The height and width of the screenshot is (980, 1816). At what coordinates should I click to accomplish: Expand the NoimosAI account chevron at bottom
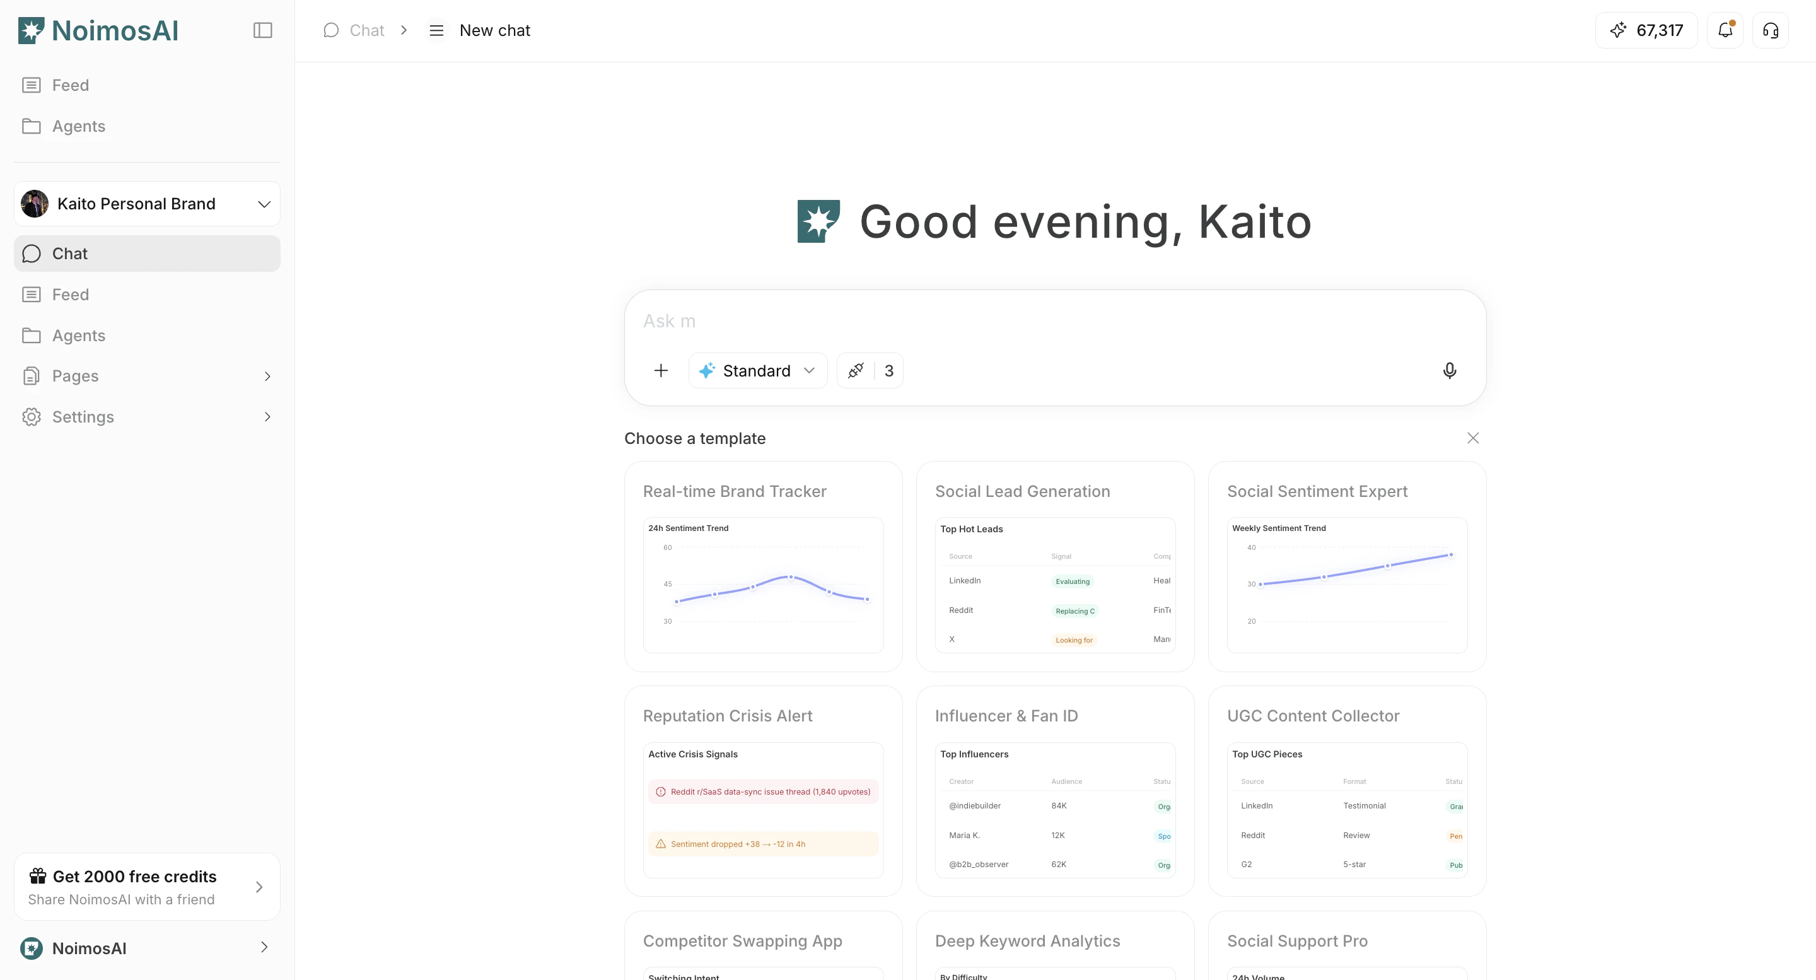(264, 948)
